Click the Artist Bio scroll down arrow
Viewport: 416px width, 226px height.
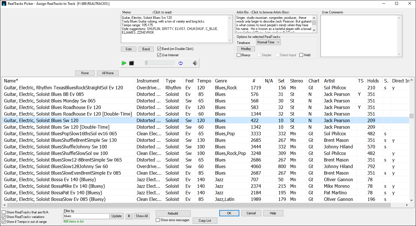(x=314, y=31)
